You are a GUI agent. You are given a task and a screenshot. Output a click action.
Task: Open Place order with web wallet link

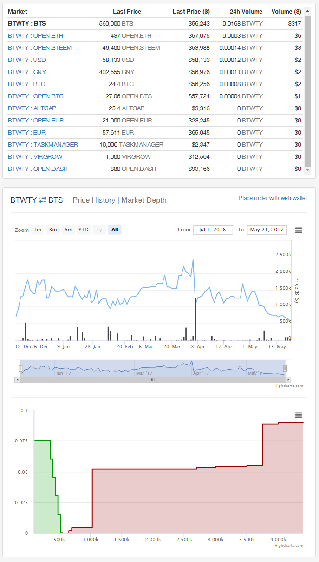coord(273,198)
